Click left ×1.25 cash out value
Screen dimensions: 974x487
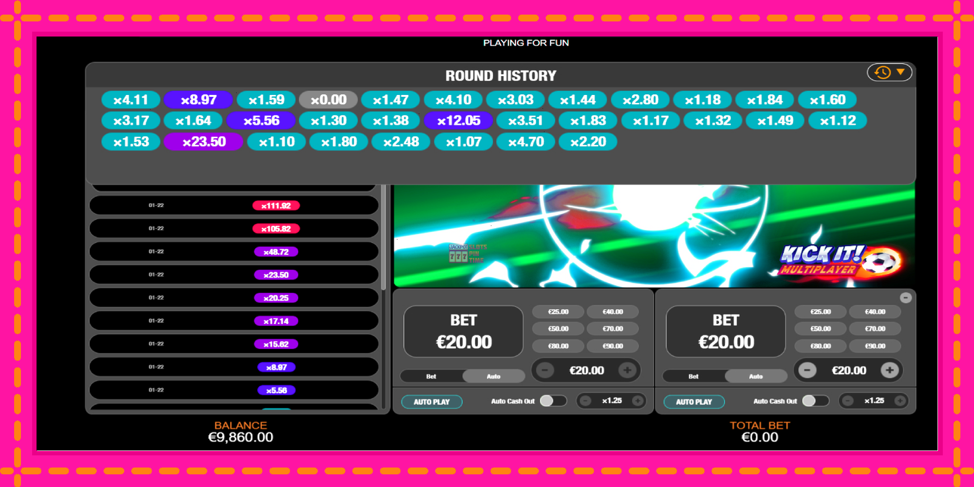click(612, 401)
